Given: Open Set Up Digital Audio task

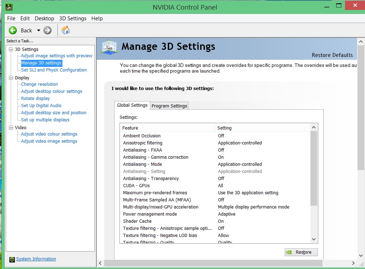Looking at the screenshot, I should coord(41,105).
